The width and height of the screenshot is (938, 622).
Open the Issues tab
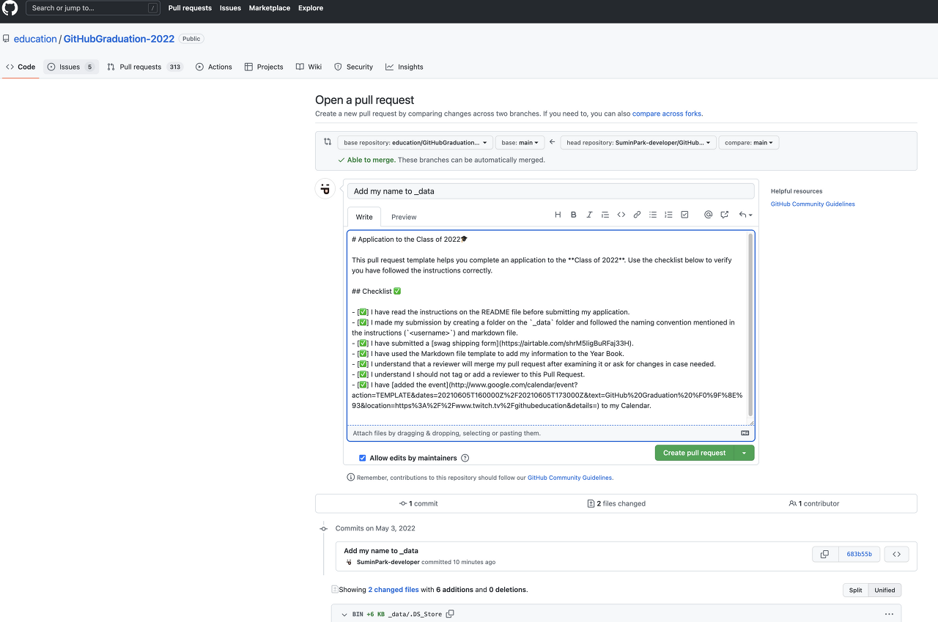(x=70, y=67)
